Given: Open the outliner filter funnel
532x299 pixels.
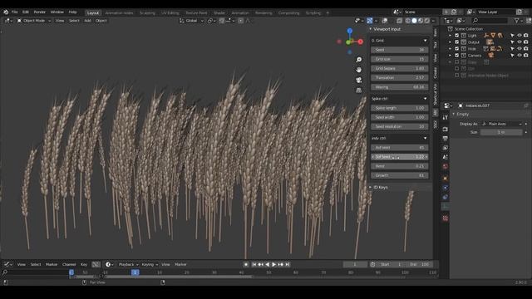Looking at the screenshot, I should [x=517, y=21].
